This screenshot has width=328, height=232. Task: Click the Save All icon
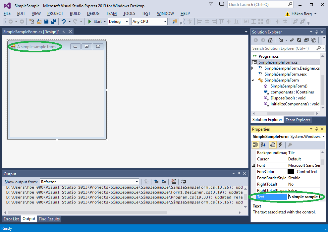click(x=54, y=21)
